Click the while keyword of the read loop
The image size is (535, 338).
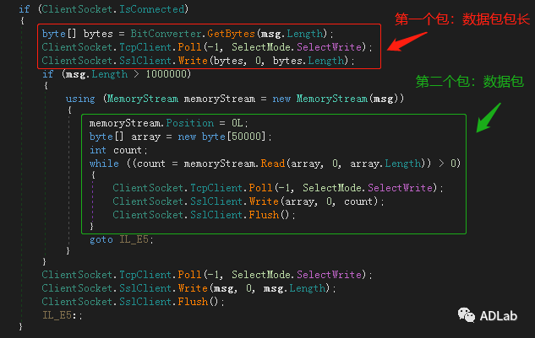tap(104, 163)
